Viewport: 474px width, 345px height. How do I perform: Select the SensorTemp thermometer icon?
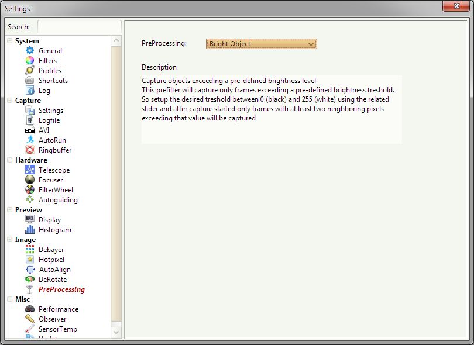[x=30, y=329]
